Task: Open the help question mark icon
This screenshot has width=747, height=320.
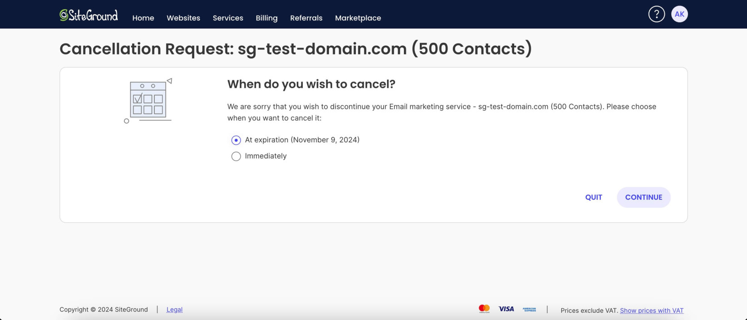Action: coord(656,14)
